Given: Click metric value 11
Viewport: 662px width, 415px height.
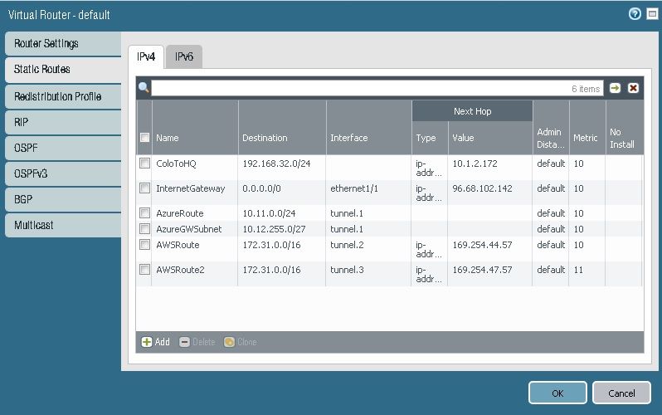Looking at the screenshot, I should (578, 270).
